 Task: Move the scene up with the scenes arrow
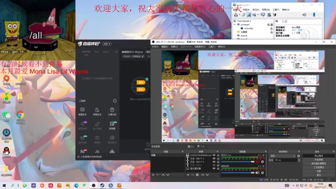tap(163, 175)
